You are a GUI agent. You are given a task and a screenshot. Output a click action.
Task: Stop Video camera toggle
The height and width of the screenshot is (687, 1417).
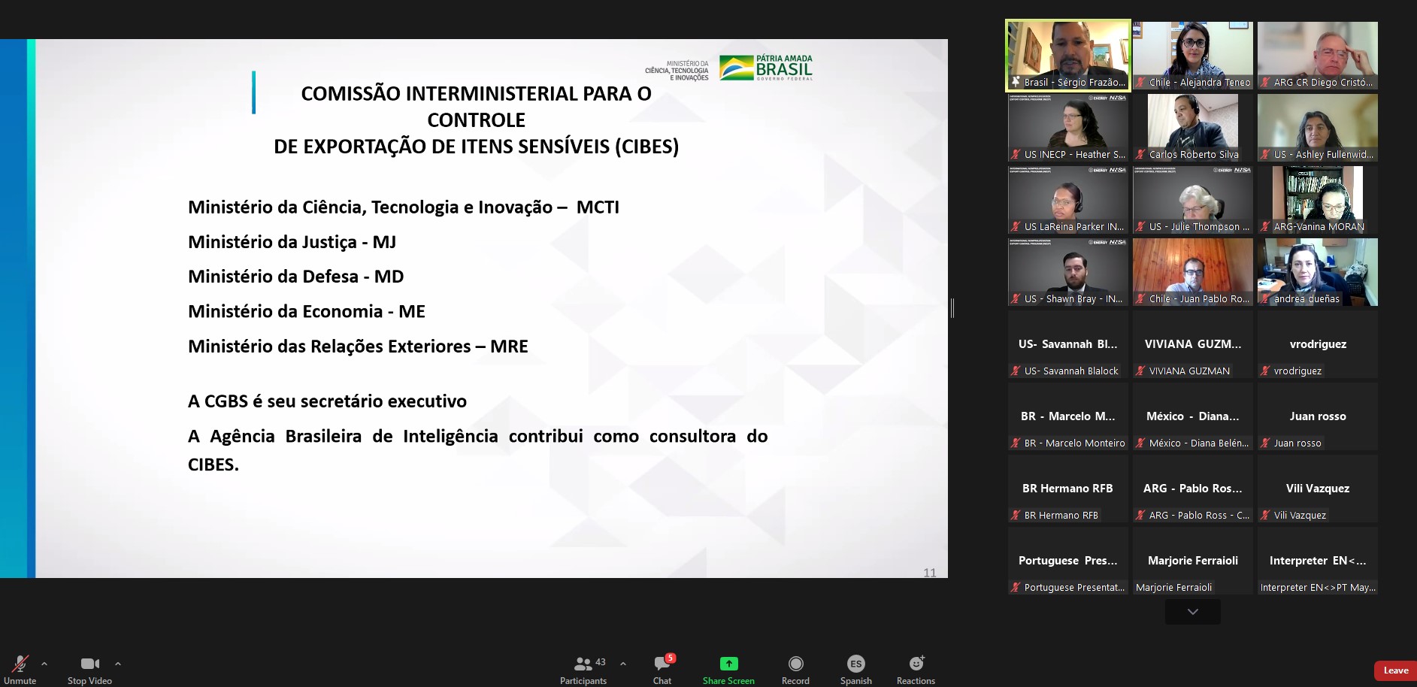(x=89, y=667)
